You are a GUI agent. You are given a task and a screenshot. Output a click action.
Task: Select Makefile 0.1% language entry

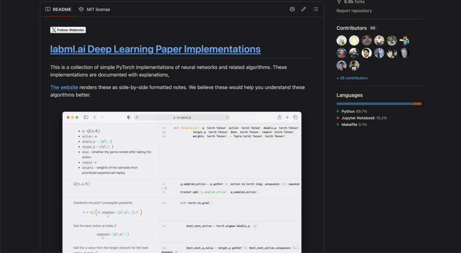coord(351,124)
